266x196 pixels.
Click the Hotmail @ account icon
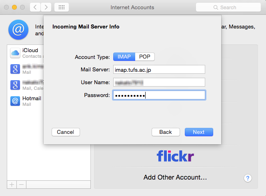15,101
